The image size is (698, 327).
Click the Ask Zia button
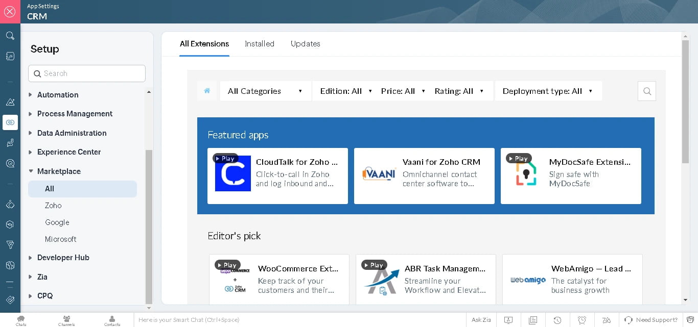pos(481,320)
